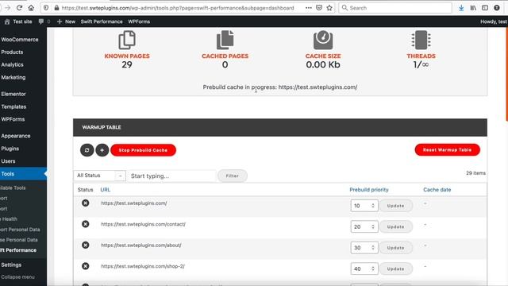Open WPForms admin bar menu

[x=139, y=21]
